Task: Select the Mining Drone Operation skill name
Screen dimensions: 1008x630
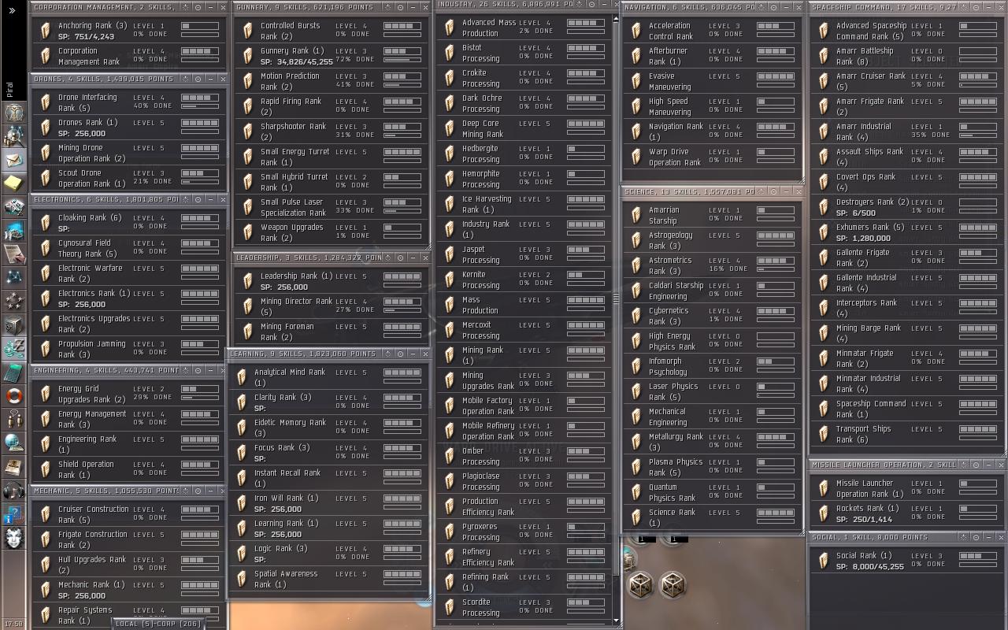Action: tap(91, 153)
